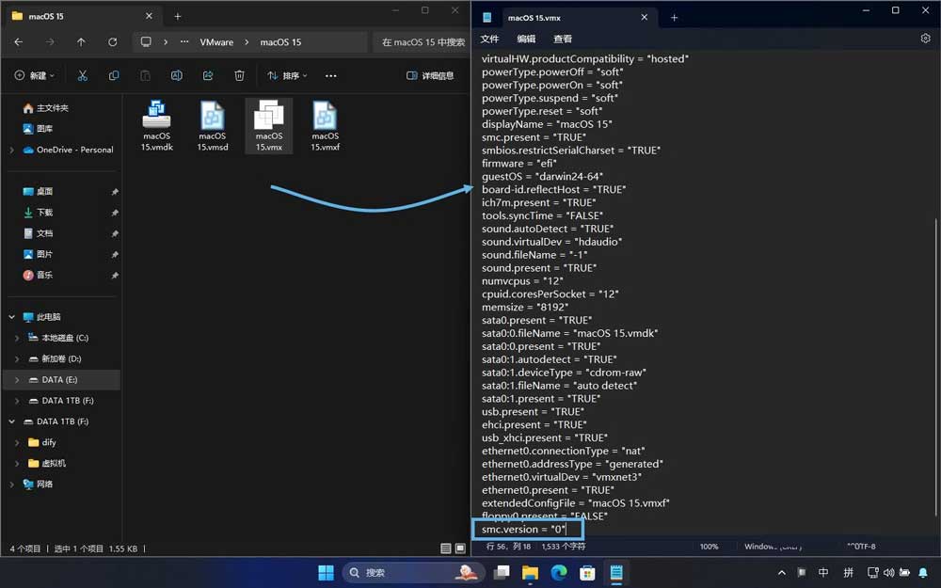
Task: Open the 新建 dropdown
Action: pos(35,75)
